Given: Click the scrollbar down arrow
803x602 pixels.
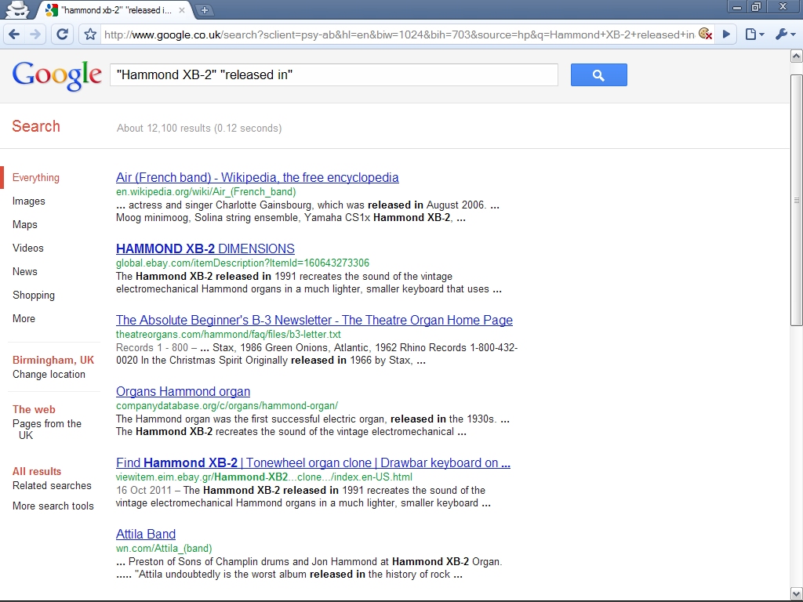Looking at the screenshot, I should click(x=797, y=593).
